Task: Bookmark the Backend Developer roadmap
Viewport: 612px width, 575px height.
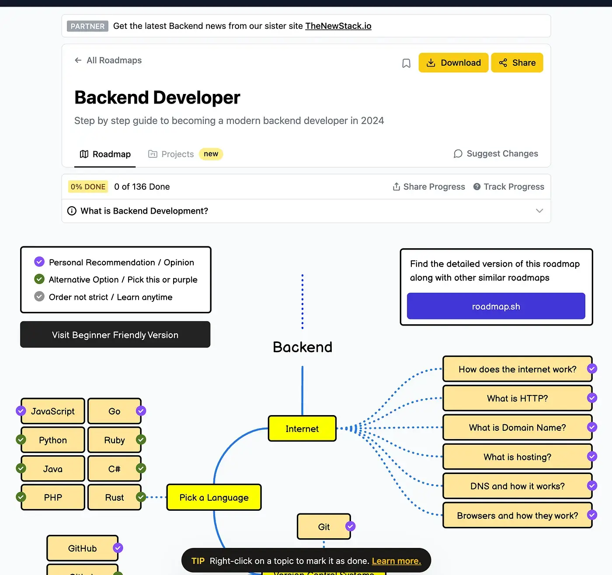Action: (406, 62)
